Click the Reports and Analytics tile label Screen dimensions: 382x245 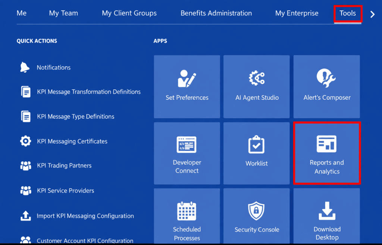[x=327, y=167]
